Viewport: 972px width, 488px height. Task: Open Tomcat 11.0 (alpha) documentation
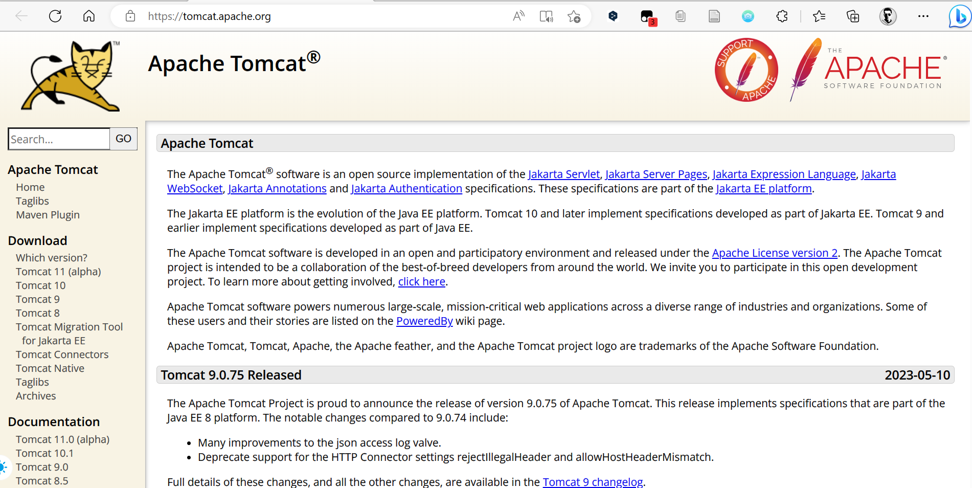[62, 439]
